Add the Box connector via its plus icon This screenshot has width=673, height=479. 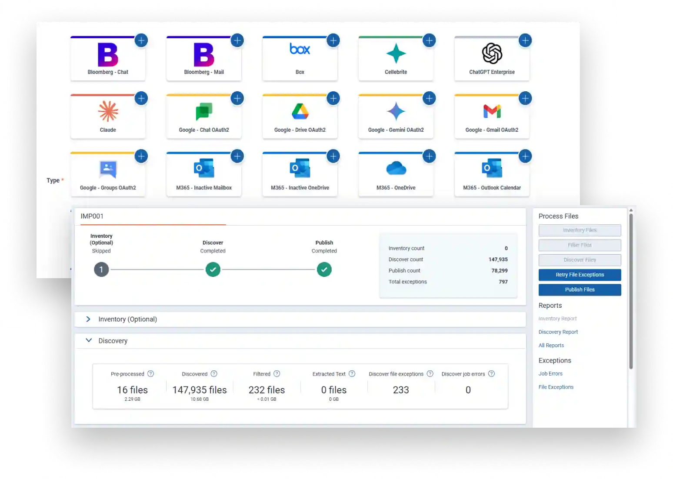pos(333,40)
